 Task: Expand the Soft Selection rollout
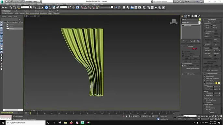[x=190, y=74]
